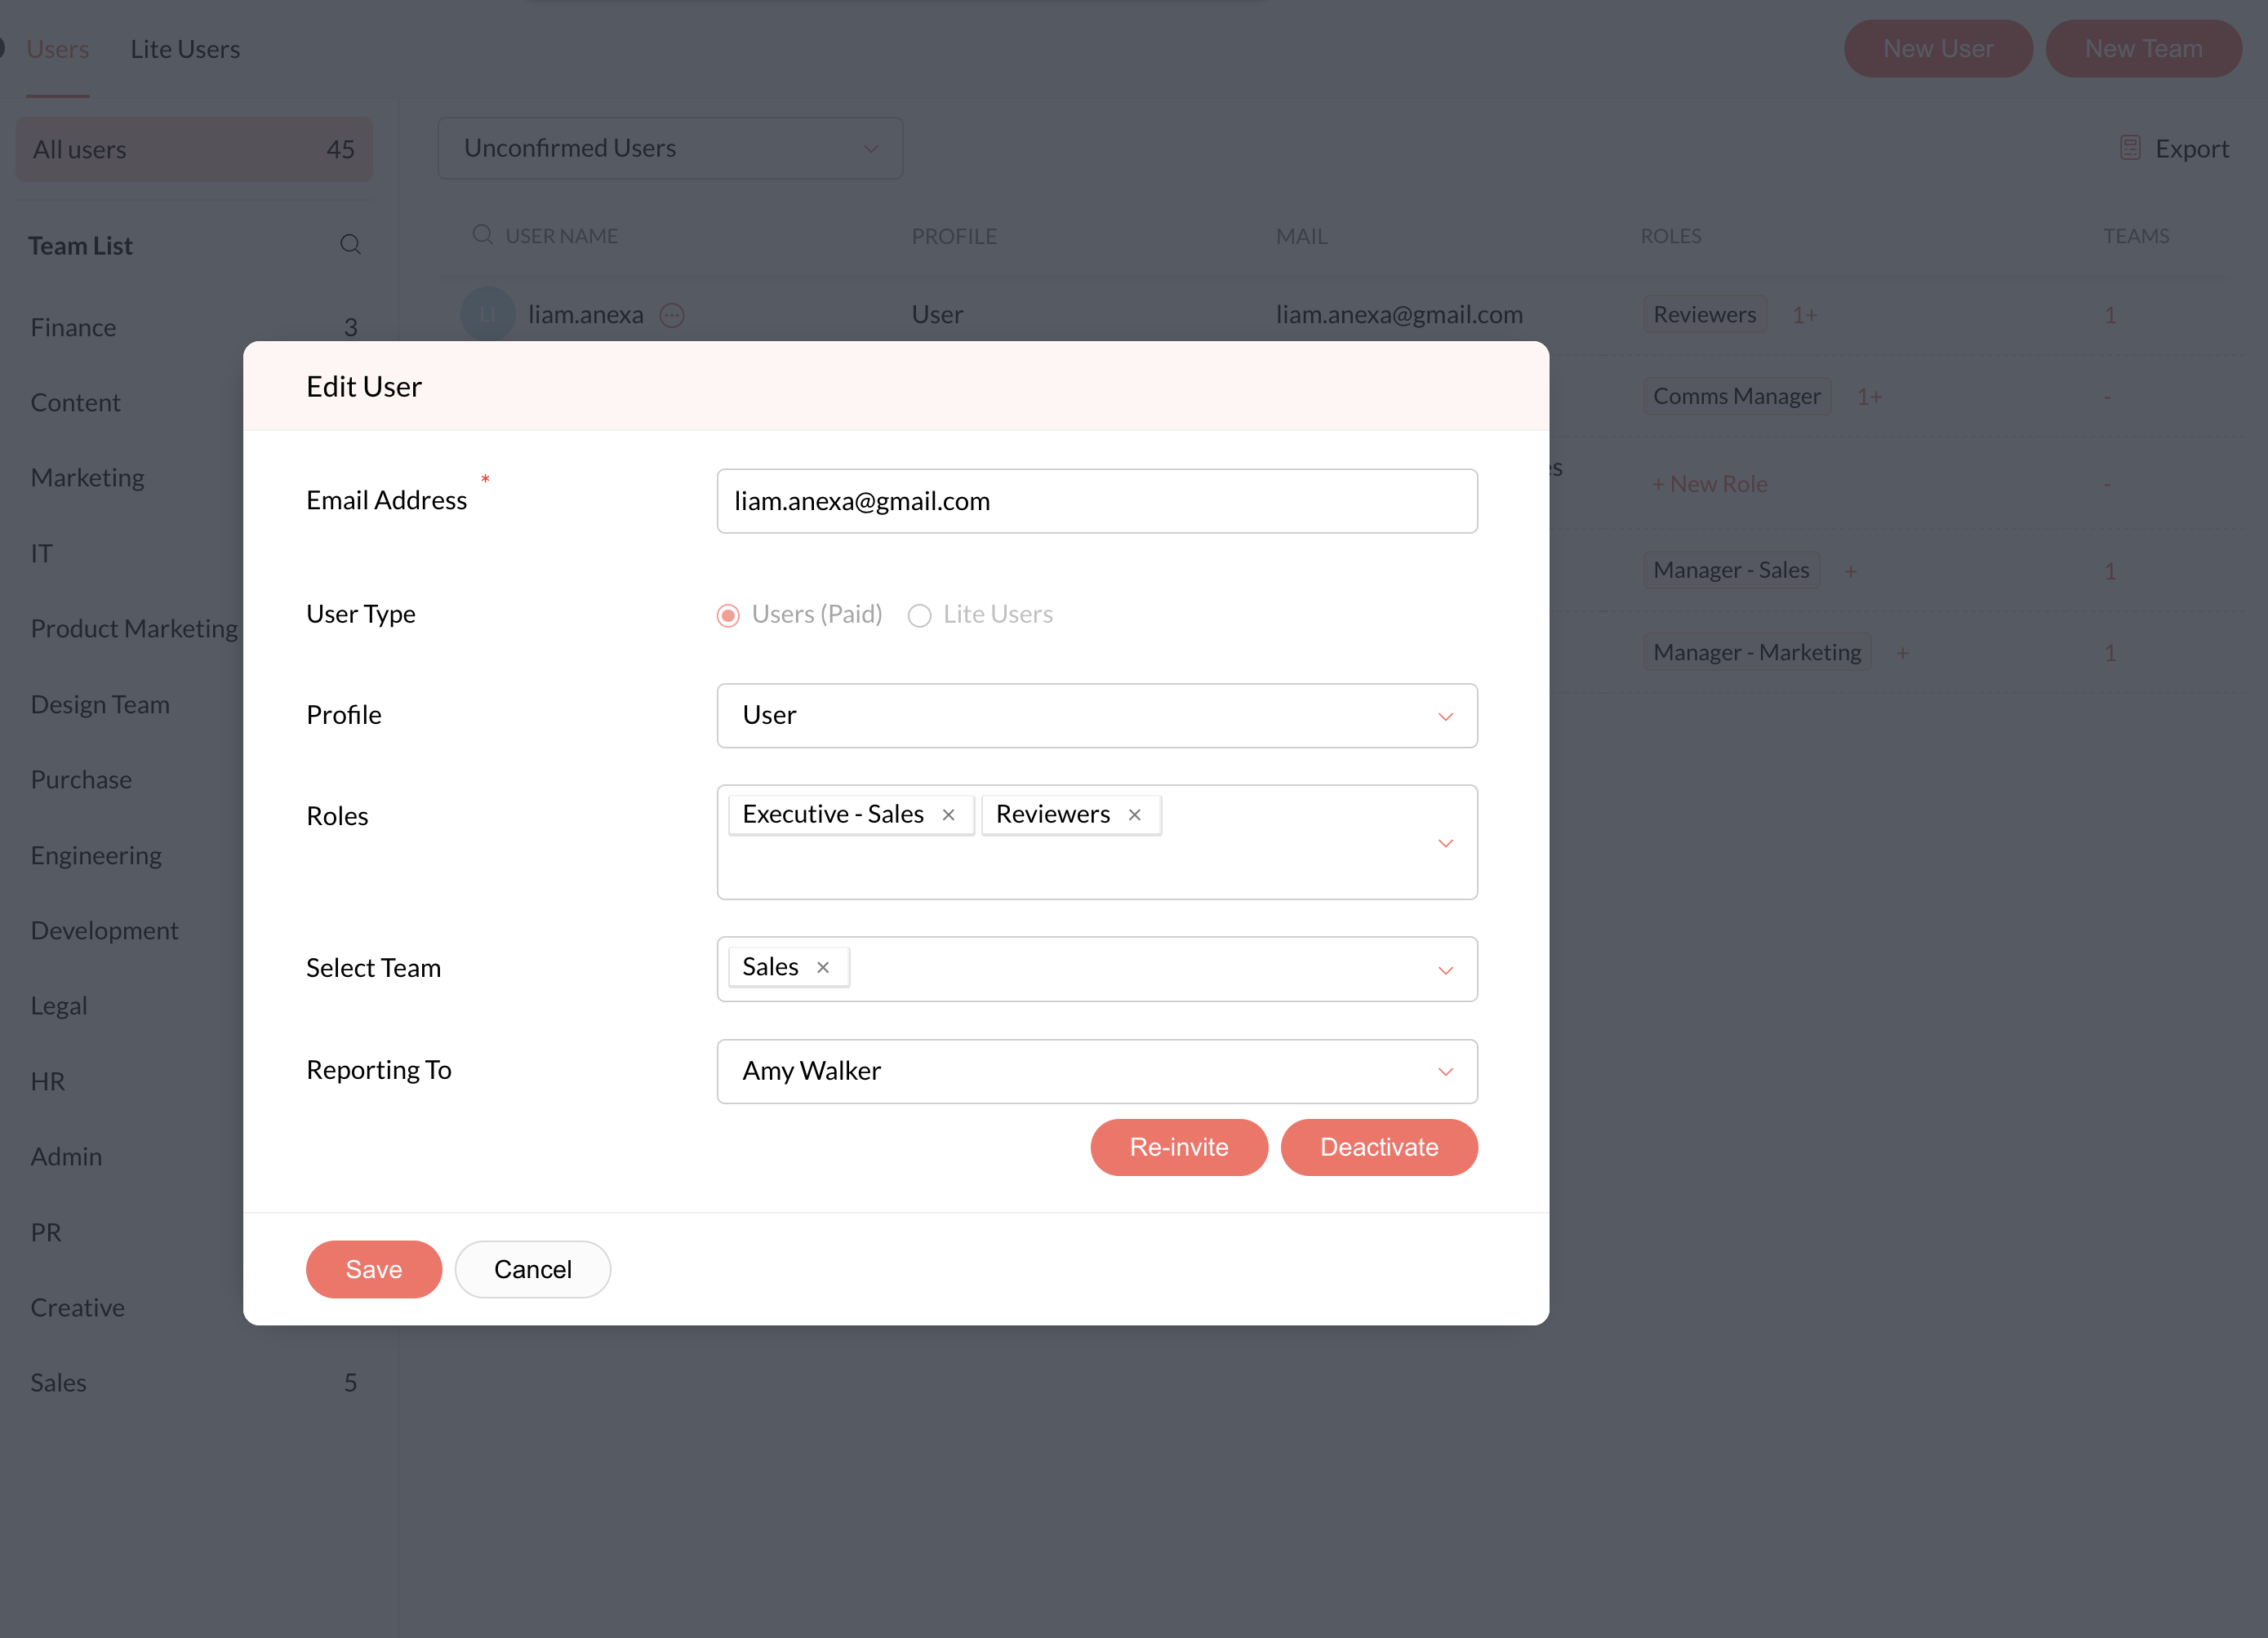Click the liam.anexa avatar
The image size is (2268, 1638).
[487, 315]
